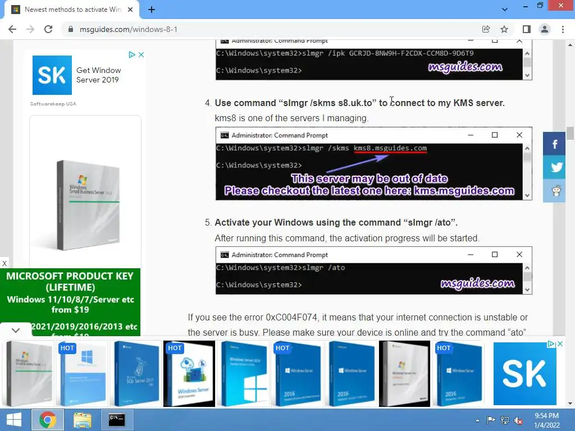Click the slmgr /skms screenshot image
Screen dimensions: 575x431
(373, 164)
